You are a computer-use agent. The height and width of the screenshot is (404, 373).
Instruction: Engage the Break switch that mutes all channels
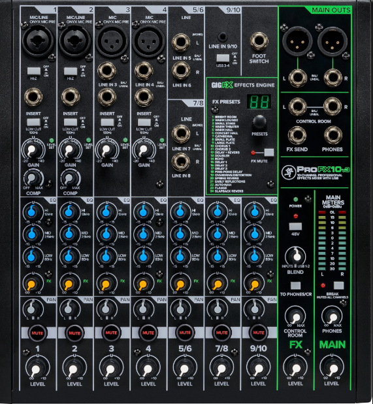[338, 285]
